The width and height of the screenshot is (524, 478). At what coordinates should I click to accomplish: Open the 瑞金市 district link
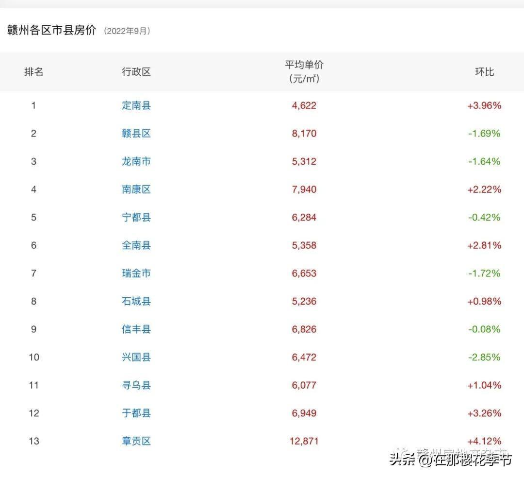click(x=136, y=273)
